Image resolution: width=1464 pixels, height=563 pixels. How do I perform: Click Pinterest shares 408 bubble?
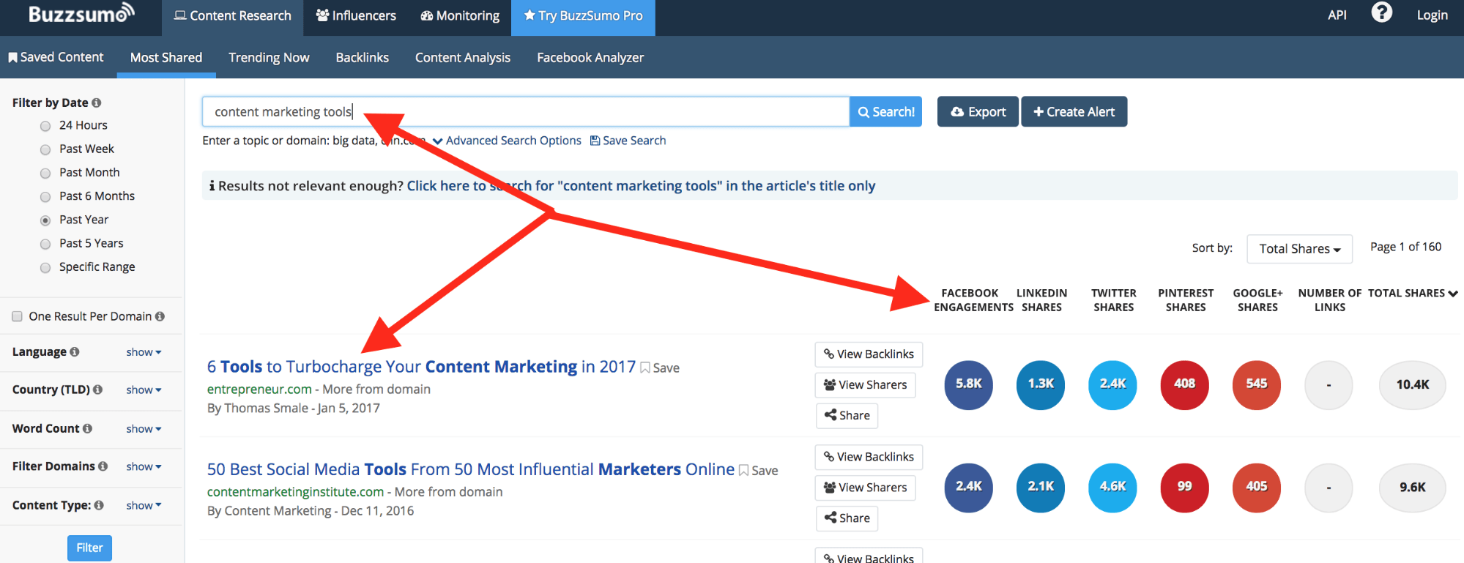pyautogui.click(x=1184, y=384)
